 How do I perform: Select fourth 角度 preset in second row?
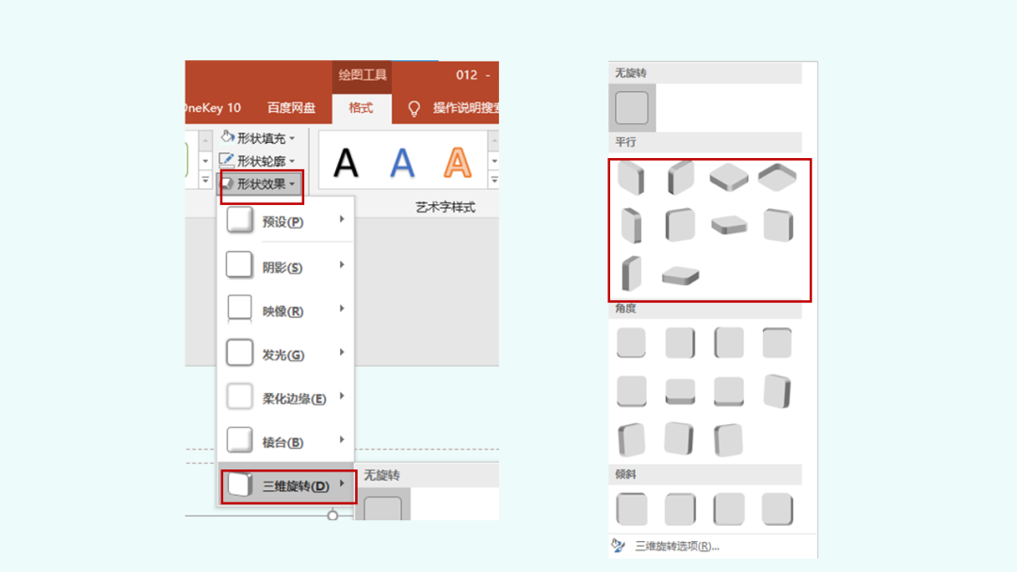[x=777, y=391]
